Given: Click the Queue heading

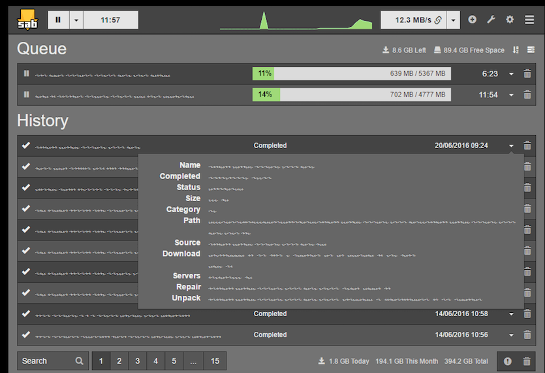Looking at the screenshot, I should pos(42,49).
